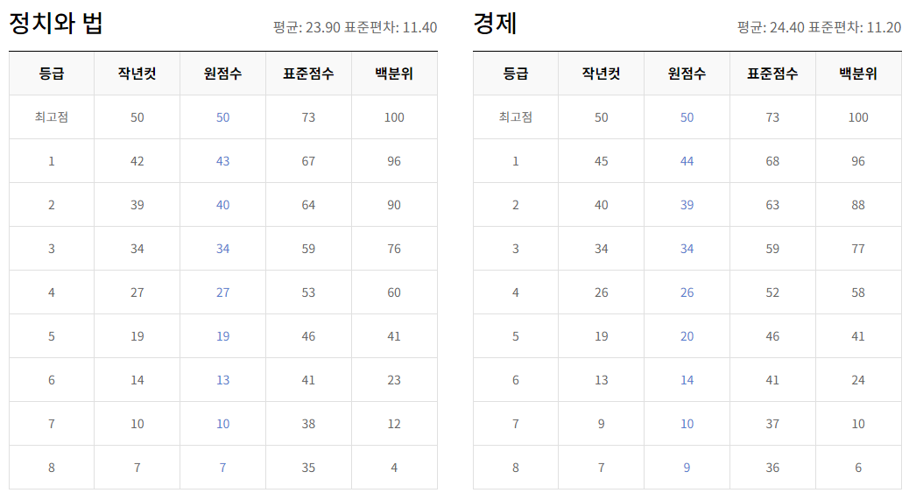Screen dimensions: 909x500
Task: Click 원점수 43 in 정치와 법 grade 1
Action: tap(222, 161)
